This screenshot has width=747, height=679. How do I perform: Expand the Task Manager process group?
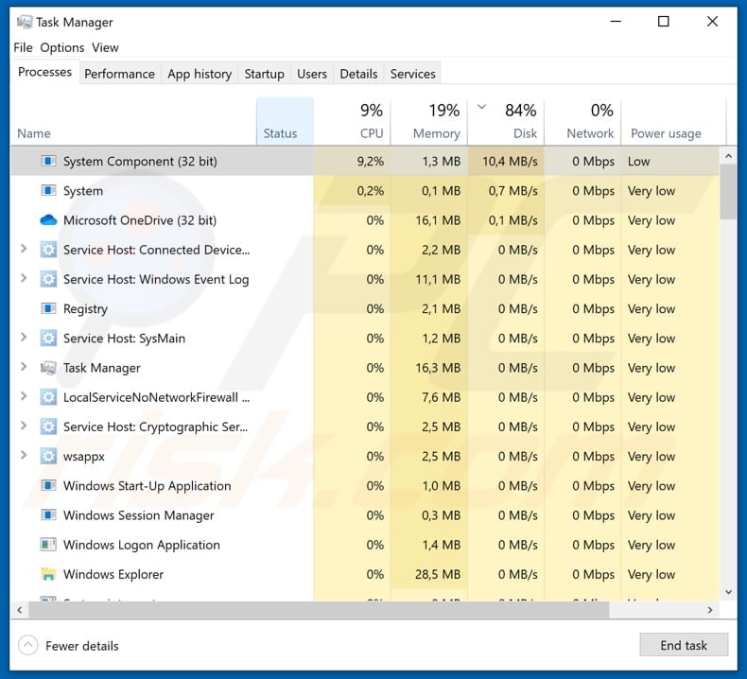23,367
